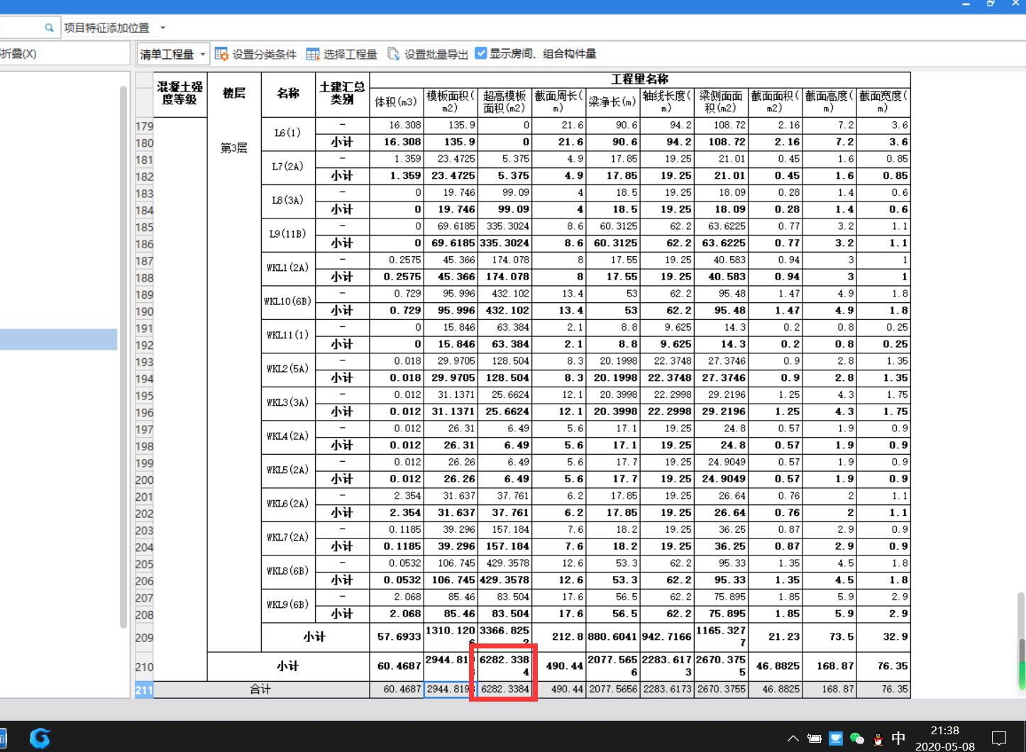Select the L8(3A) name cell

point(288,201)
